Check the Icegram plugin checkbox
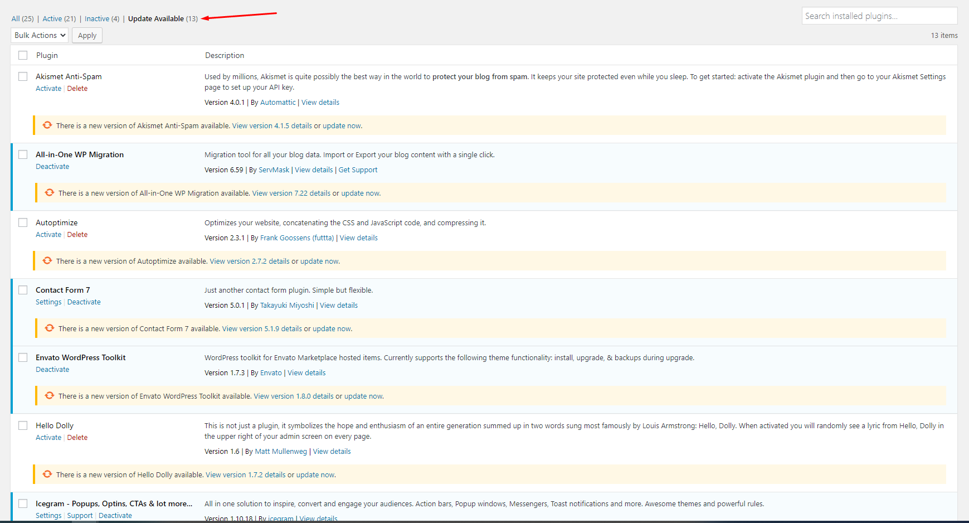The image size is (969, 523). click(23, 503)
